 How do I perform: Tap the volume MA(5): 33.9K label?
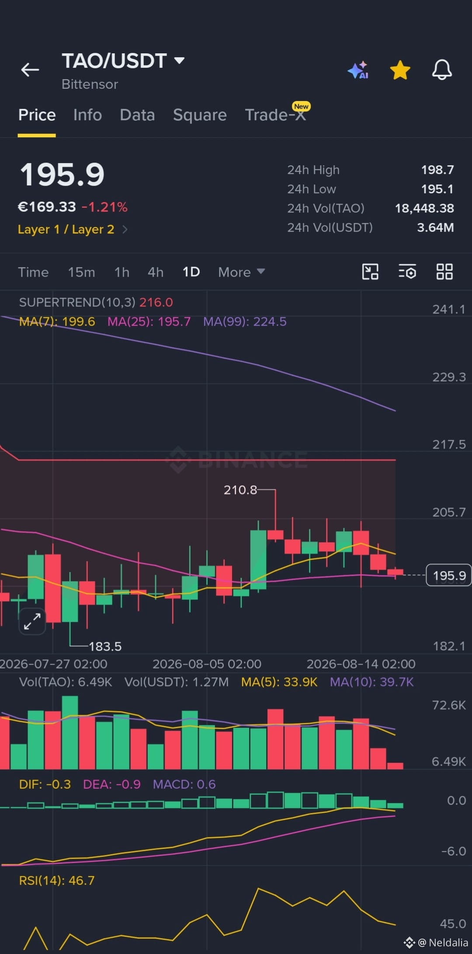coord(279,682)
